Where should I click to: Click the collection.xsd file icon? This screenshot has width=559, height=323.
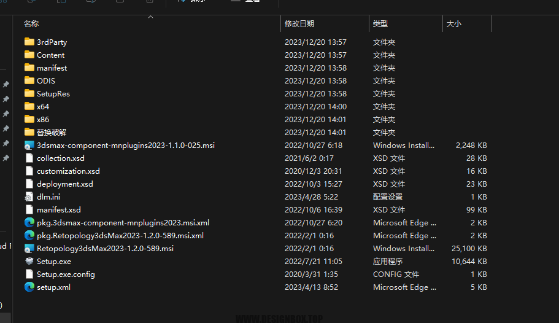pyautogui.click(x=29, y=158)
